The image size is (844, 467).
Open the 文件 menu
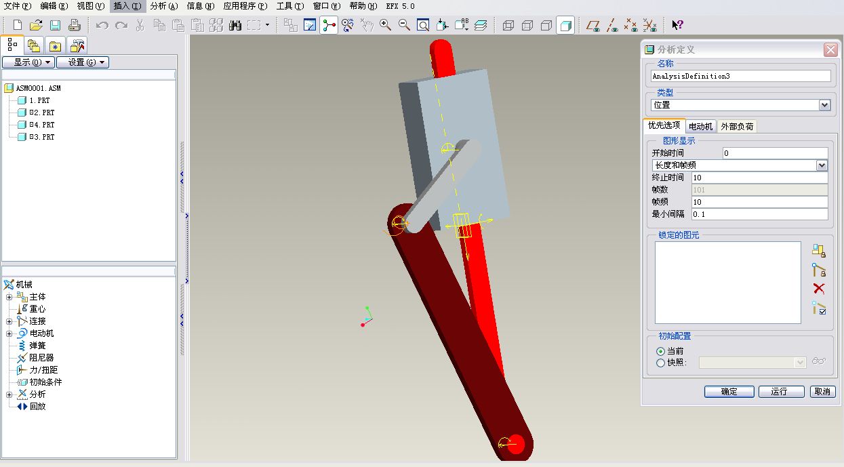click(18, 6)
